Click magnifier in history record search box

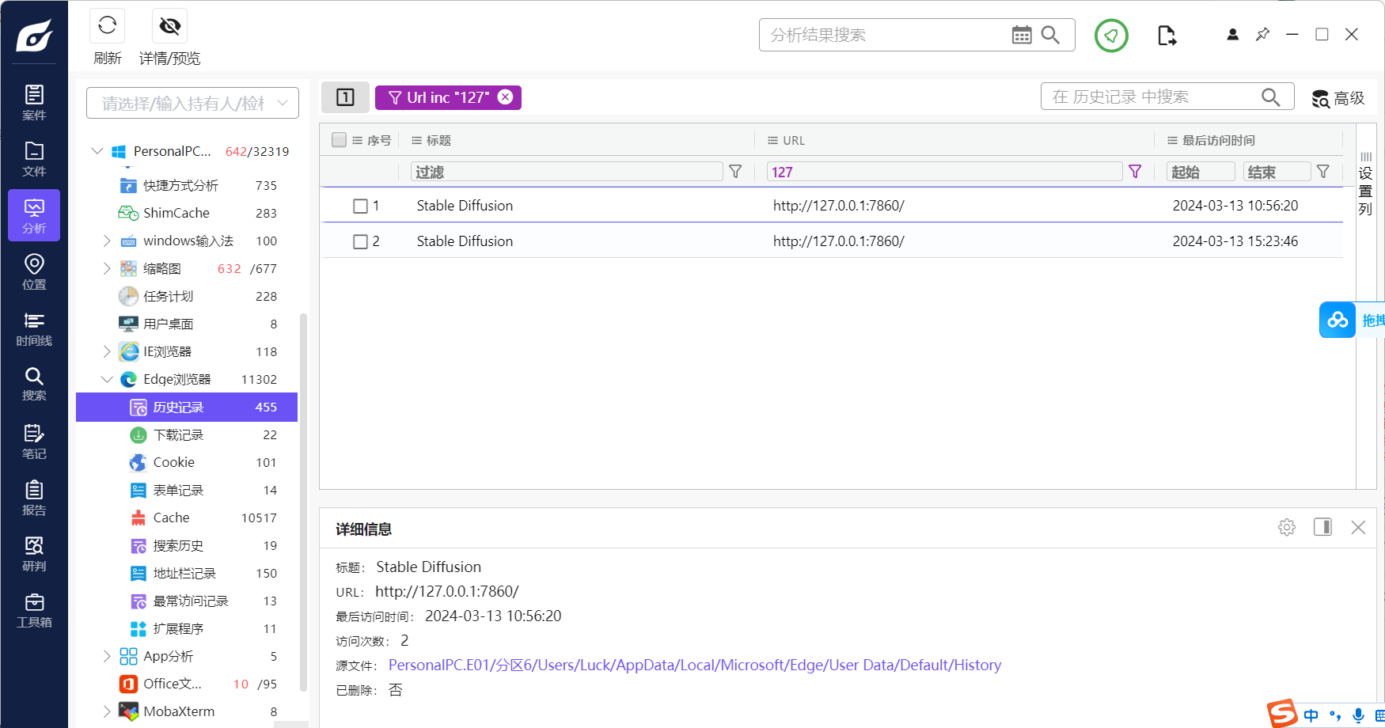(1270, 97)
